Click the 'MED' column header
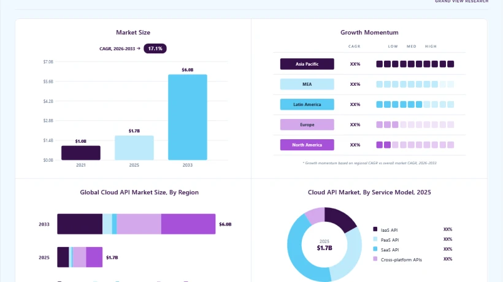Image resolution: width=503 pixels, height=282 pixels. (x=412, y=47)
